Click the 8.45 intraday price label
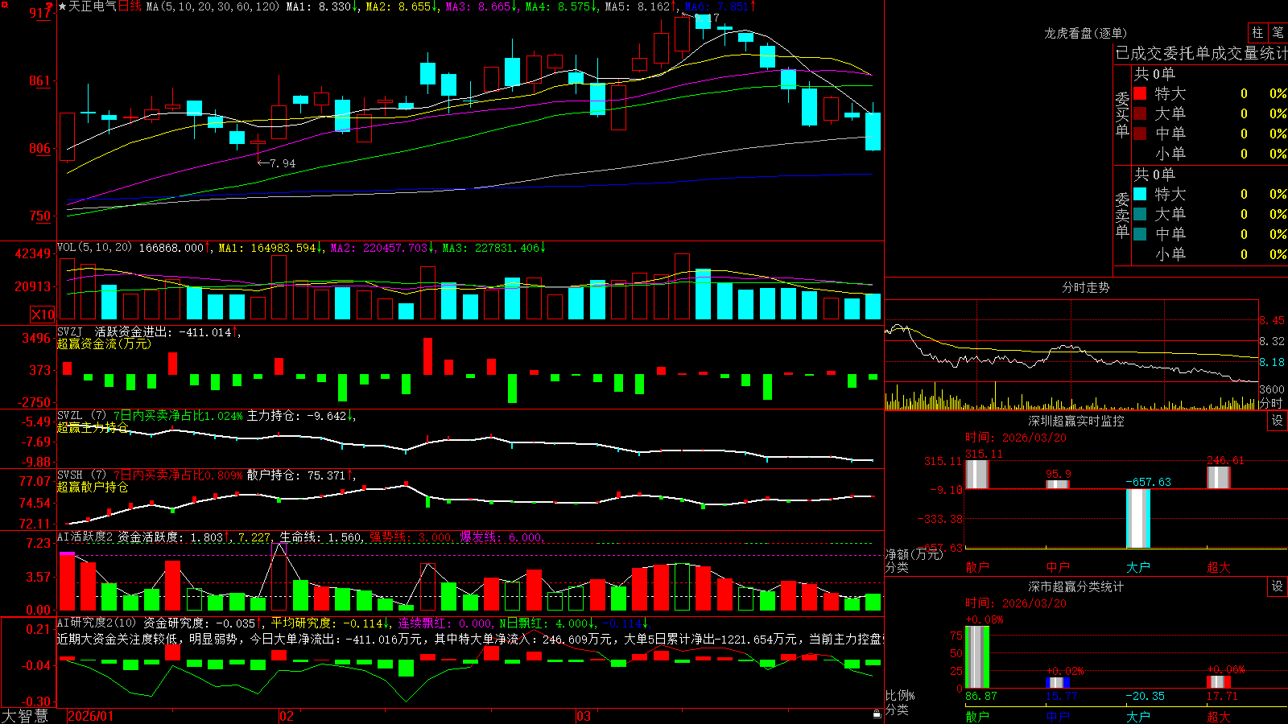The image size is (1288, 724). (x=1272, y=320)
